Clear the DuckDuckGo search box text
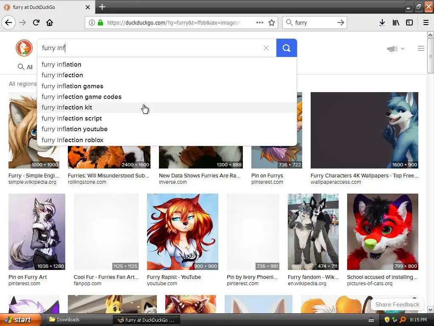434x326 pixels. pyautogui.click(x=266, y=48)
